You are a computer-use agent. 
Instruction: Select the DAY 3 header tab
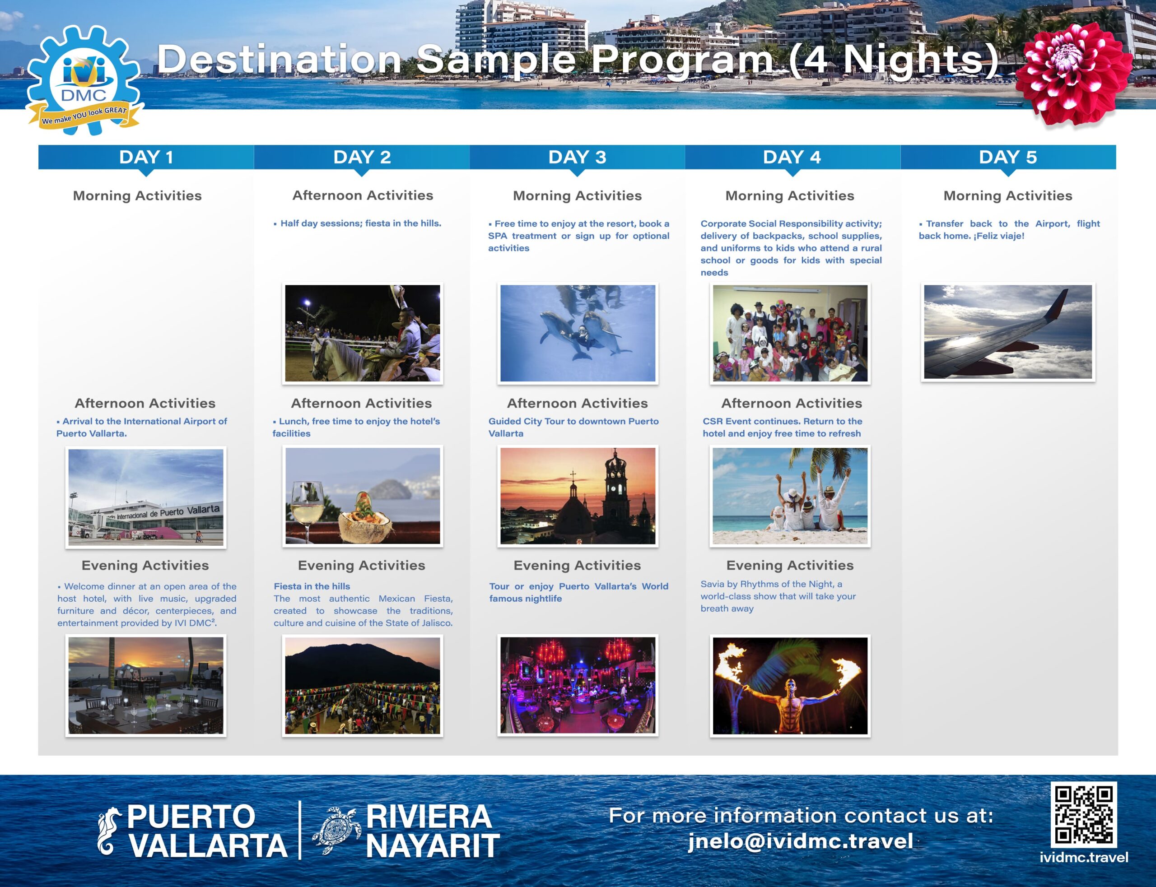pyautogui.click(x=577, y=158)
